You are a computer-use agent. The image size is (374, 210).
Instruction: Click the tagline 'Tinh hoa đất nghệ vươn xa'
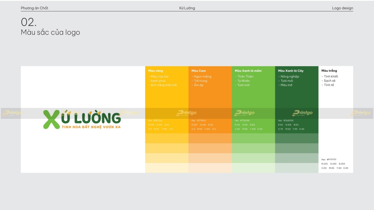click(91, 127)
